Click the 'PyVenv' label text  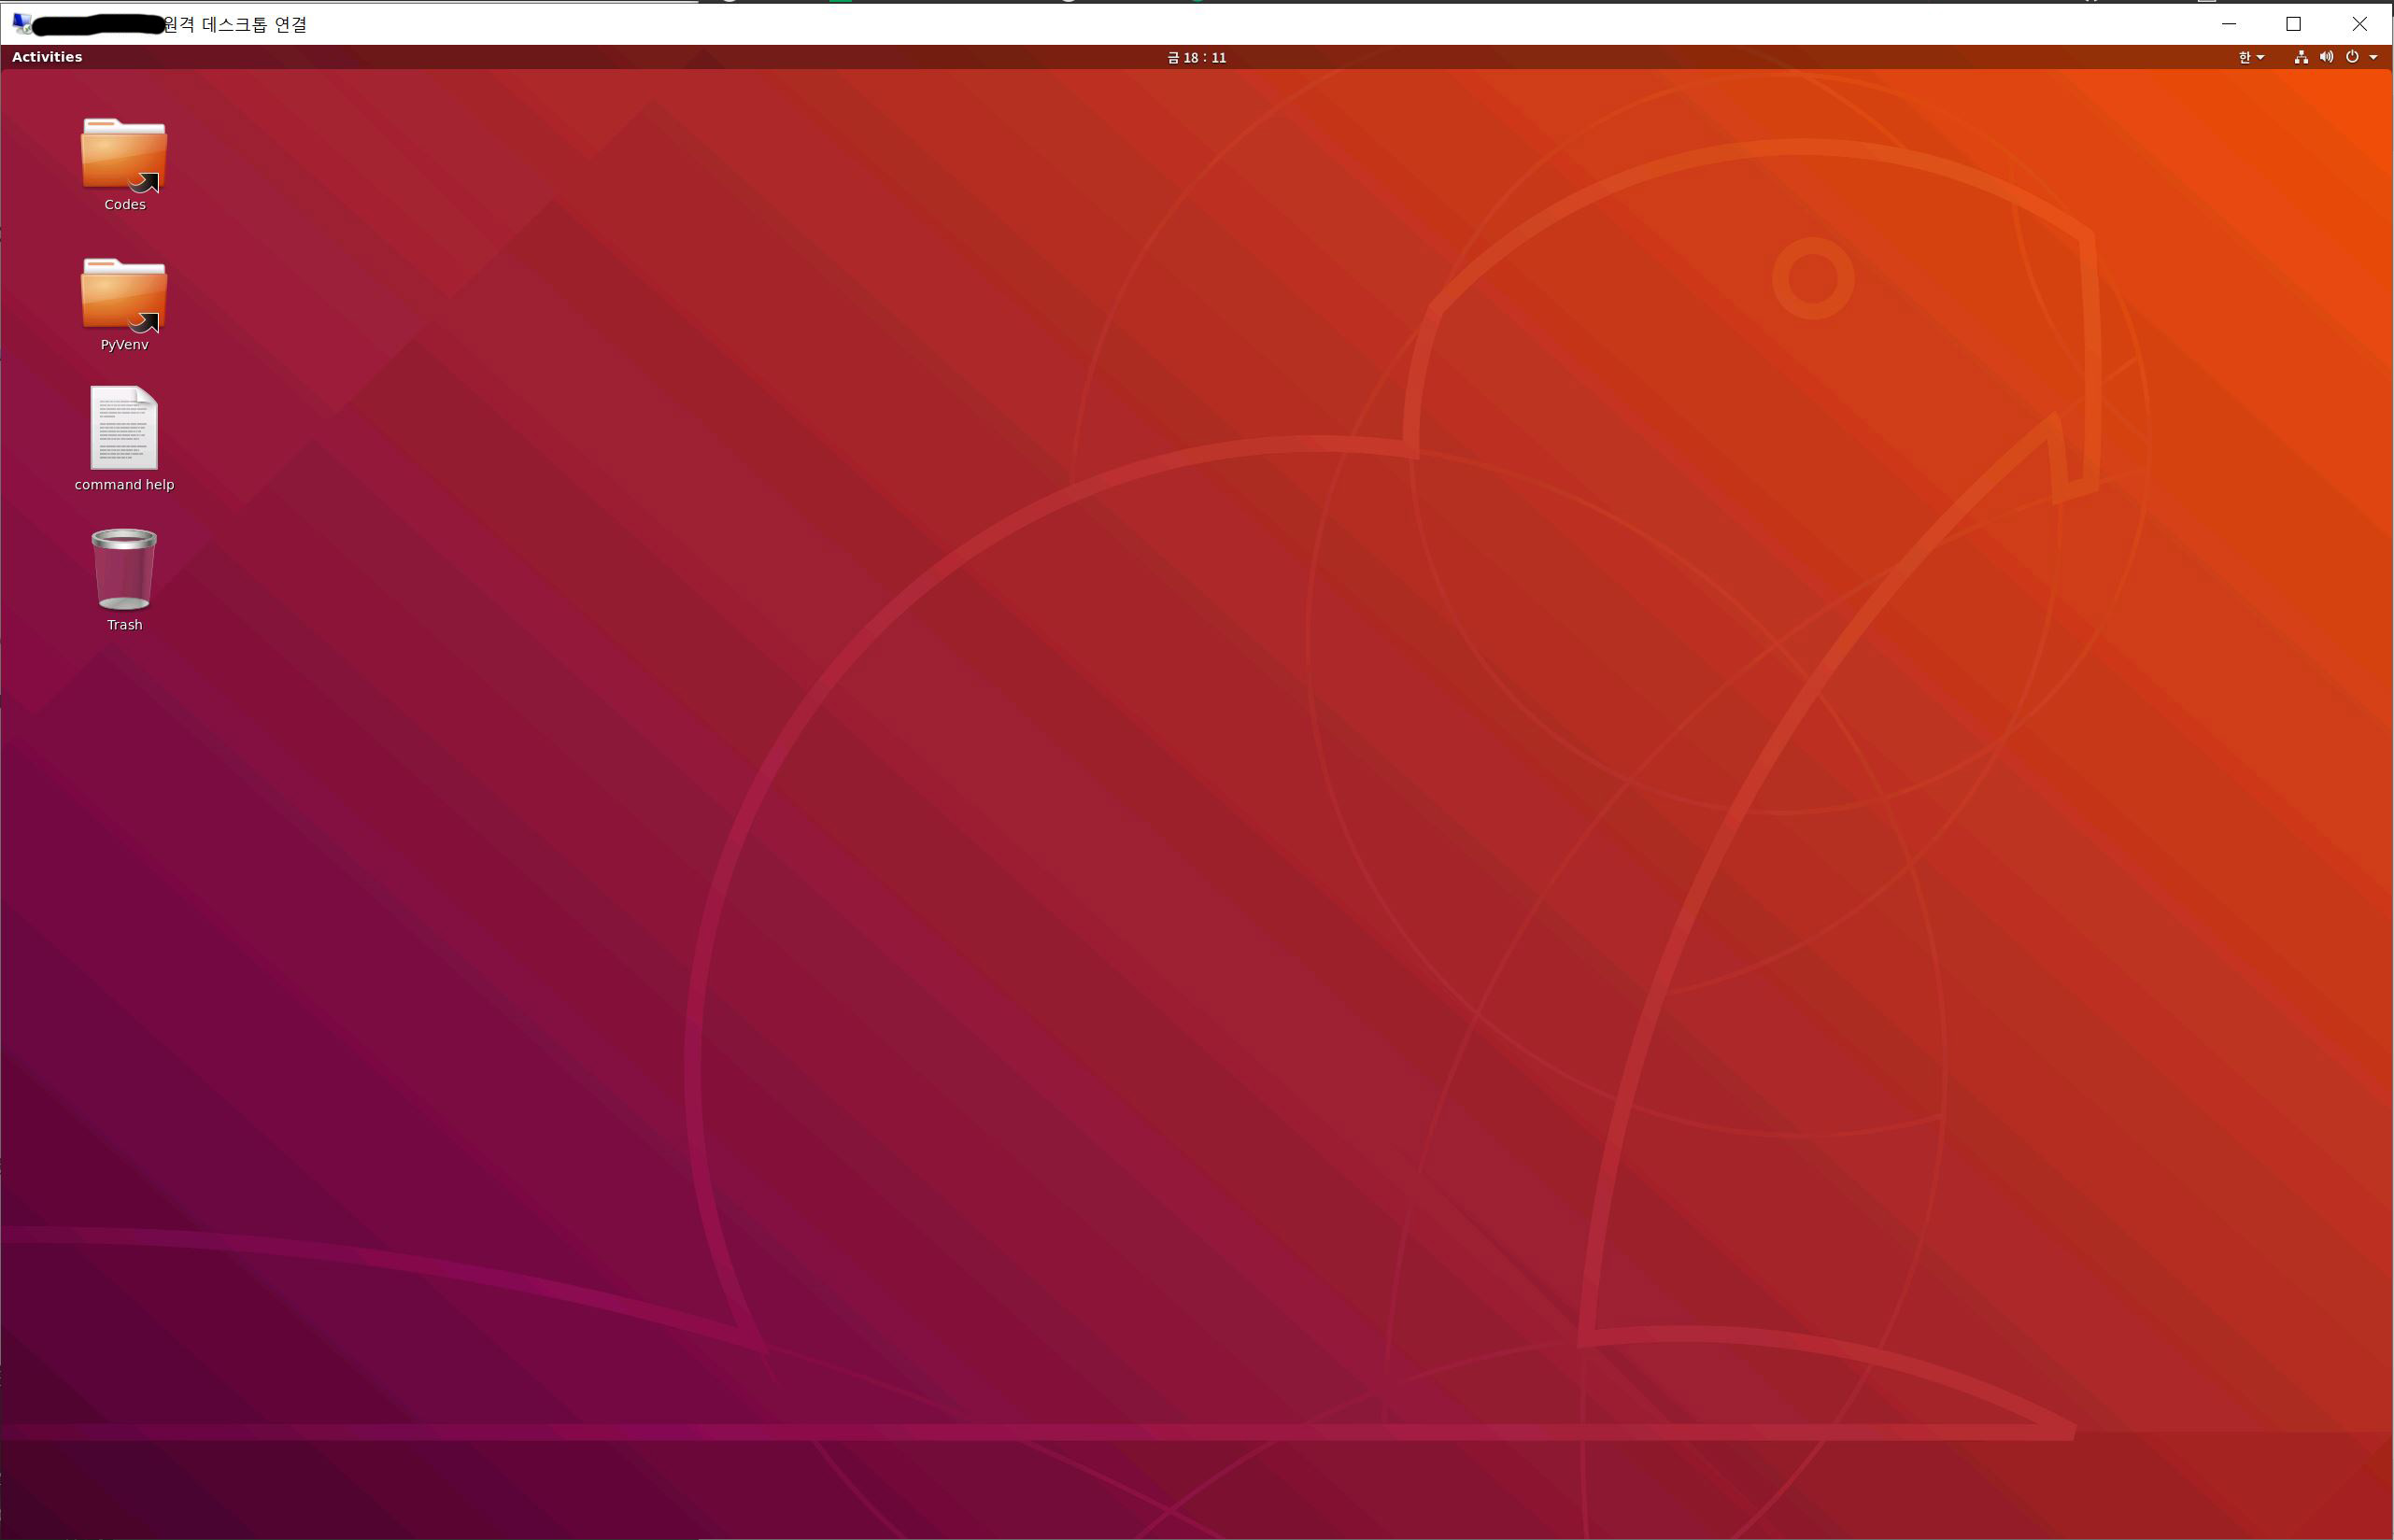tap(124, 345)
